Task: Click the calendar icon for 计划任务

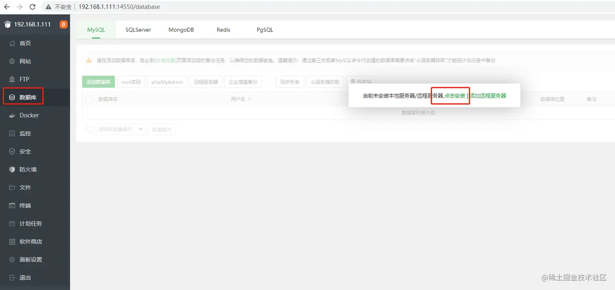Action: (x=12, y=224)
